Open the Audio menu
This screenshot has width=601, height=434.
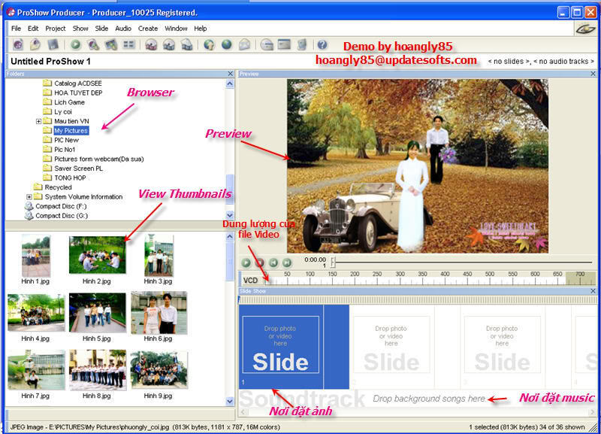[x=123, y=29]
